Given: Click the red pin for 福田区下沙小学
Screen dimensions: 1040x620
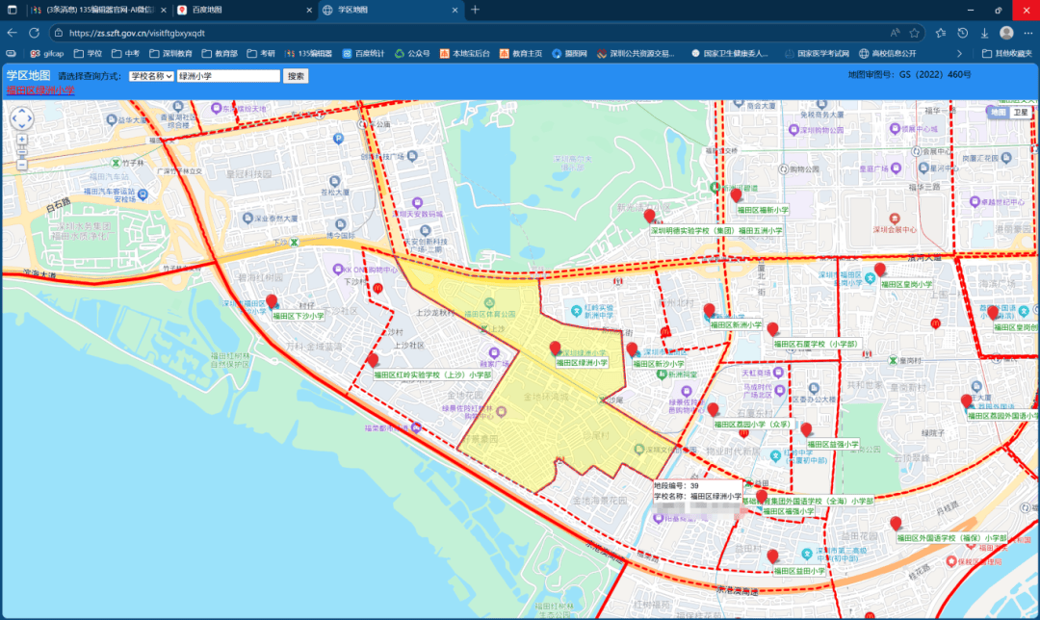Looking at the screenshot, I should click(x=272, y=301).
